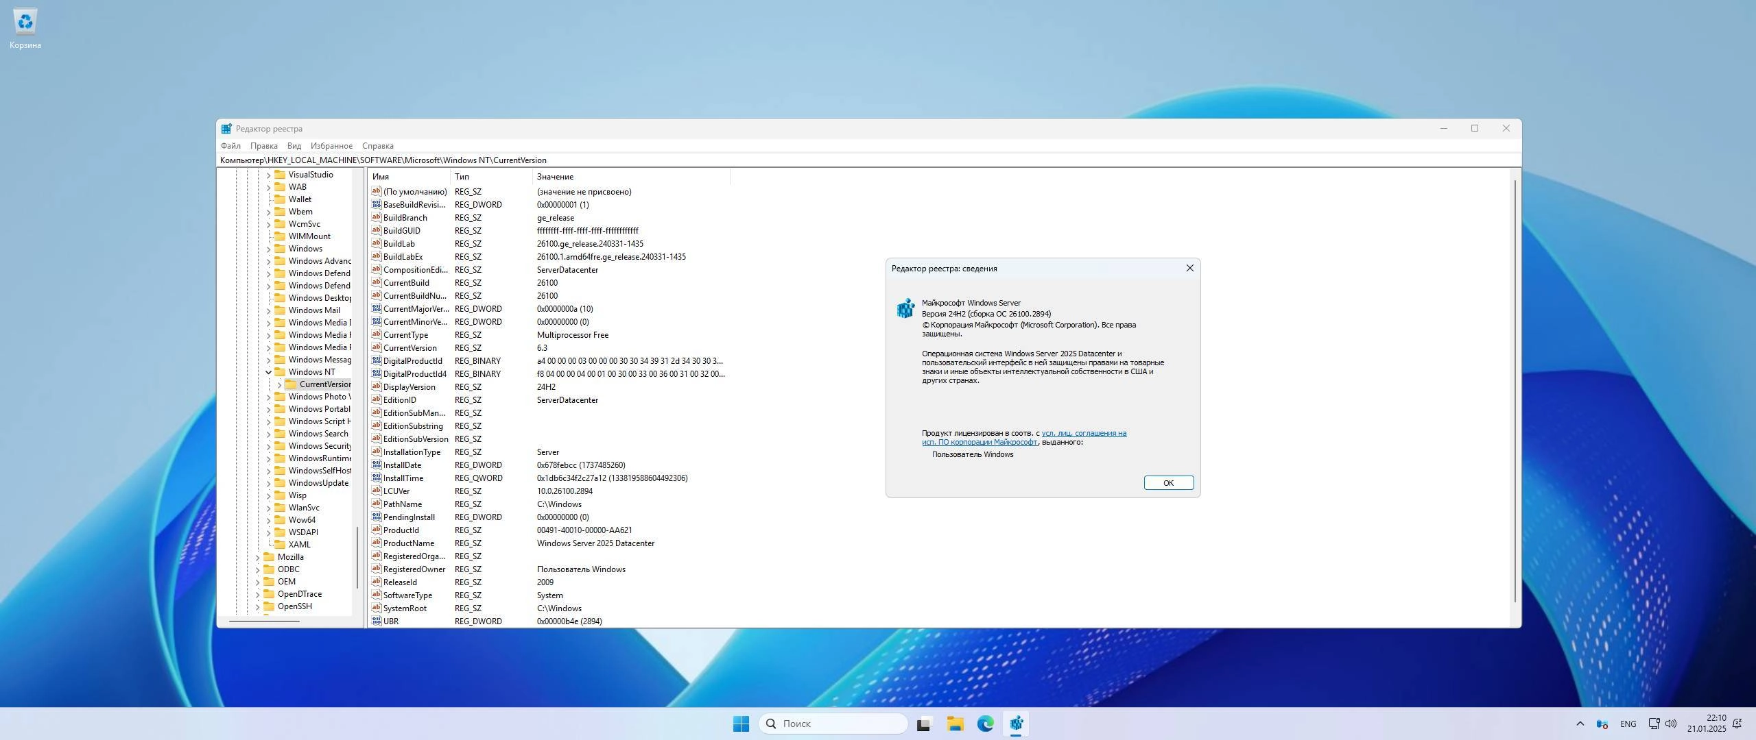Select the CompositionEditionID value row
Image resolution: width=1756 pixels, height=740 pixels.
[549, 270]
